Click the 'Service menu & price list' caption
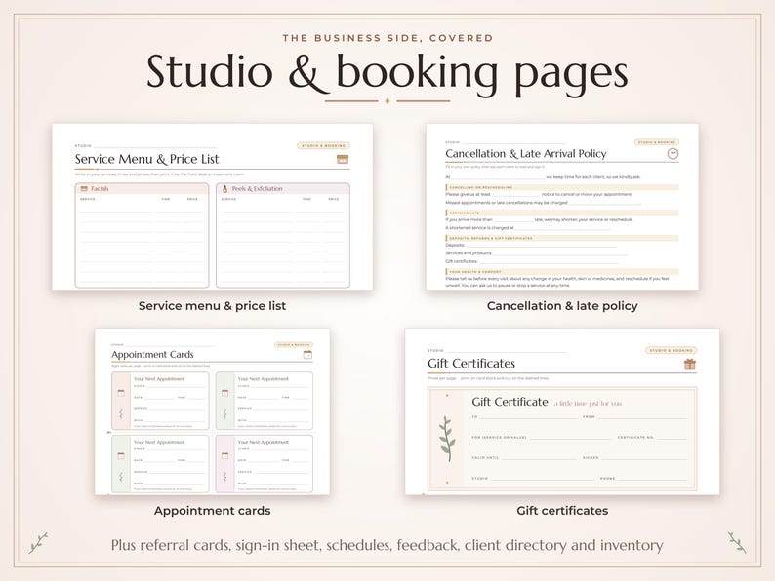 212,305
